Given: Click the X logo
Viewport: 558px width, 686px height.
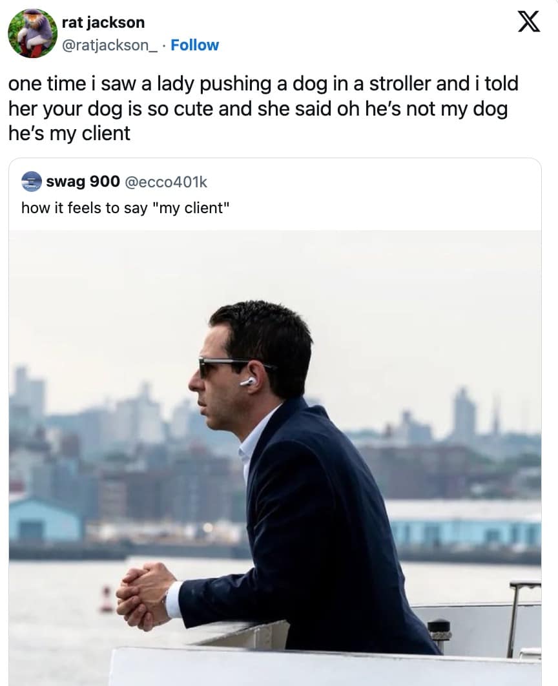Looking at the screenshot, I should coord(530,23).
